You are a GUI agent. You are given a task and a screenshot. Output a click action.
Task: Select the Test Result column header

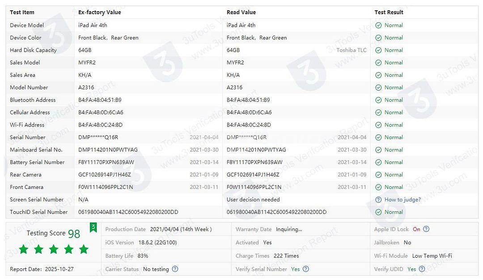[x=389, y=13]
